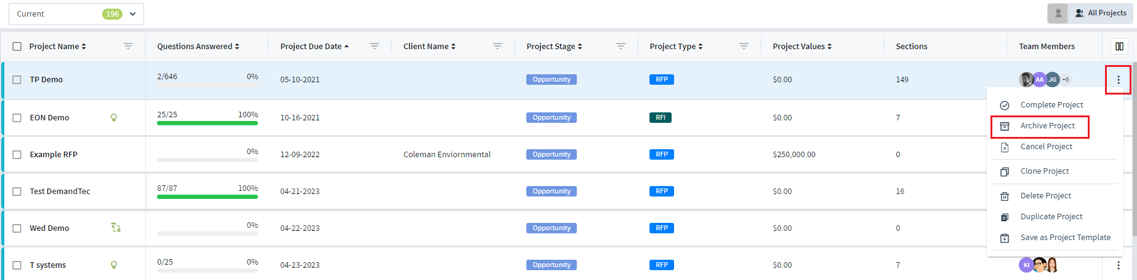Image resolution: width=1137 pixels, height=280 pixels.
Task: Open the column chooser icon
Action: (x=1119, y=46)
